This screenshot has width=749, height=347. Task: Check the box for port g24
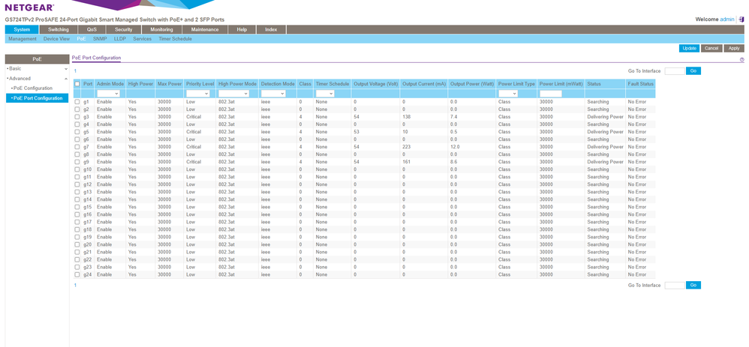77,274
